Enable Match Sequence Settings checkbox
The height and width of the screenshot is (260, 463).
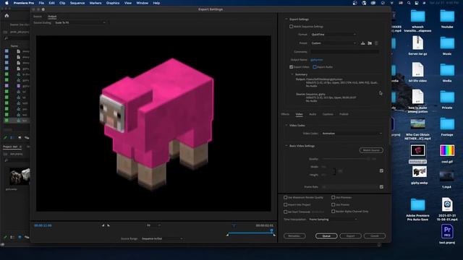291,27
